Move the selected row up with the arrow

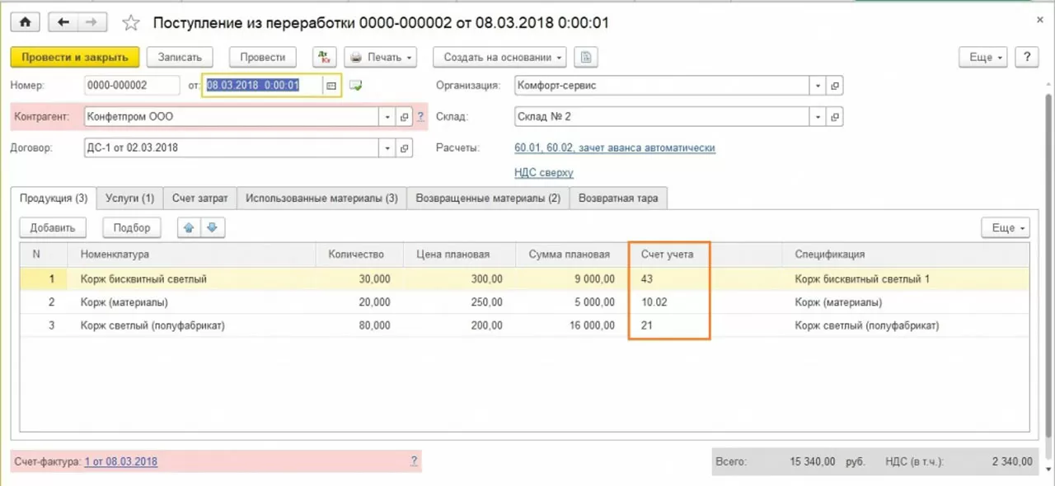tap(189, 227)
